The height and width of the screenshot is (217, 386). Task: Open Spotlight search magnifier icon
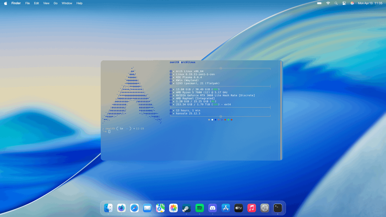(x=336, y=3)
